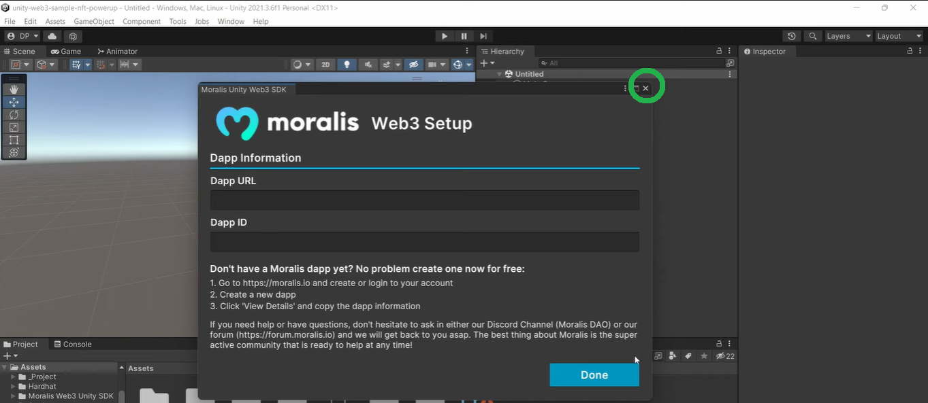
Task: Open the Hierarchy panel three-dot menu
Action: click(x=730, y=51)
